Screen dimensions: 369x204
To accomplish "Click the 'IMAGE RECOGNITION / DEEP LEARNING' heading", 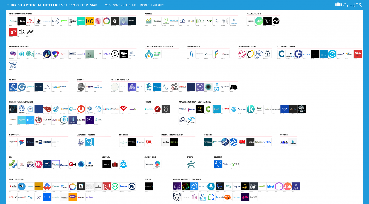I will [195, 102].
